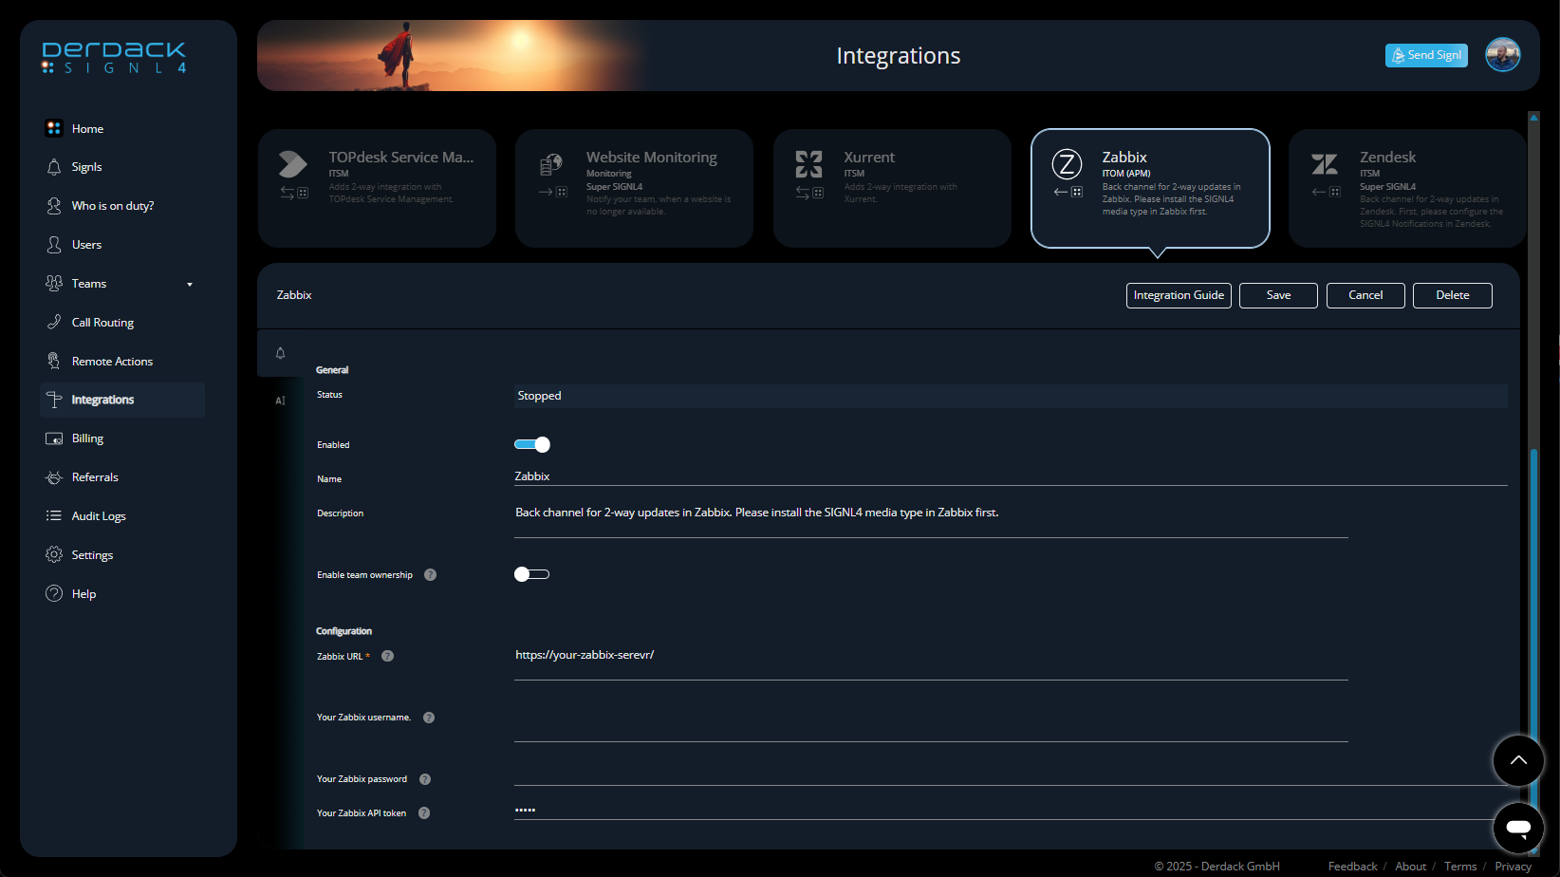1560x877 pixels.
Task: Expand the Teams submenu arrow
Action: [190, 284]
